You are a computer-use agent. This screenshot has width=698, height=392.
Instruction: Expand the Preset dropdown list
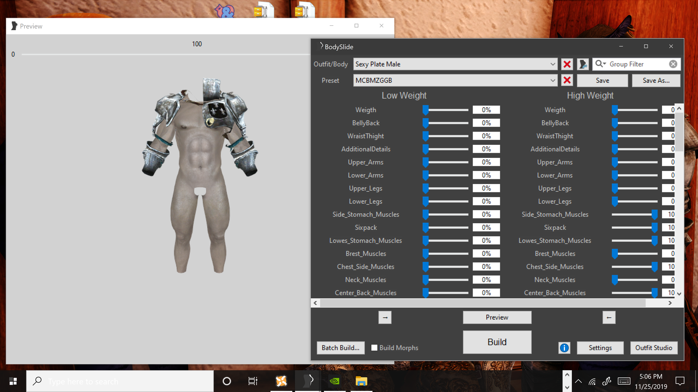click(553, 80)
